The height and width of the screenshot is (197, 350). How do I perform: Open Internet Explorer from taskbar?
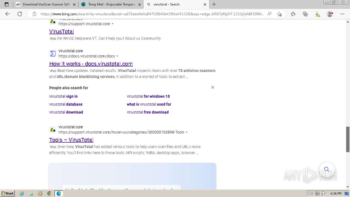point(22,193)
